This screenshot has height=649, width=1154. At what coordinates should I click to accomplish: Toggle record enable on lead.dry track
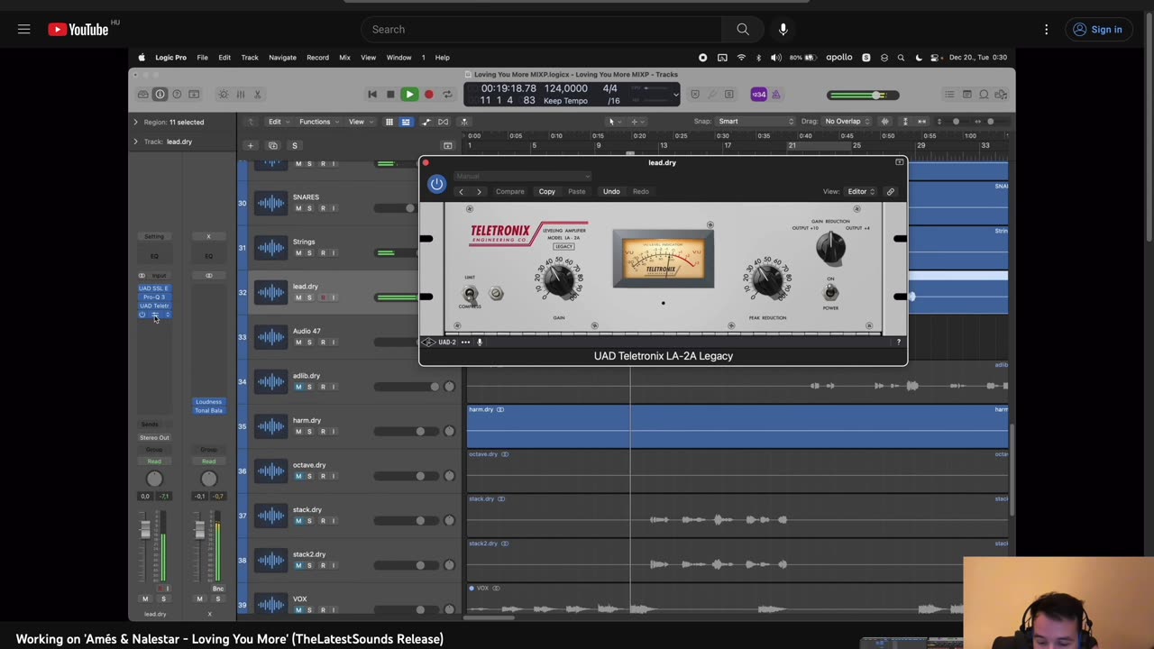coord(322,297)
